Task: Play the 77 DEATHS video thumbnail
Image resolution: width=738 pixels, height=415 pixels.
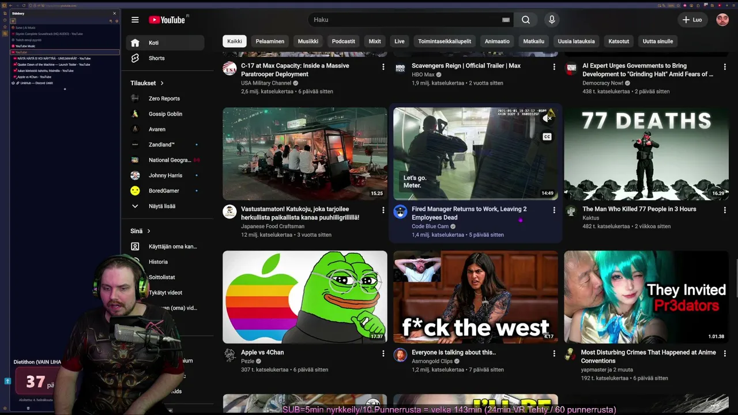Action: click(x=646, y=153)
